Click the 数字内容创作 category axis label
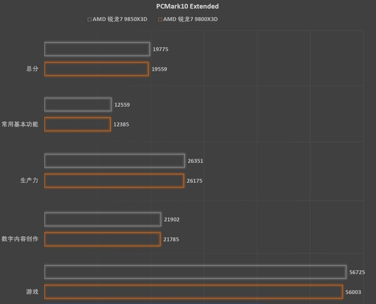Image resolution: width=376 pixels, height=304 pixels. pos(20,239)
